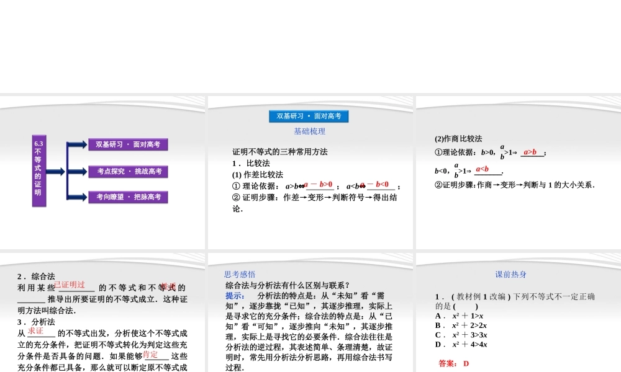The height and width of the screenshot is (372, 621).
Task: Click the text 1. 比较法
Action: coord(251,163)
